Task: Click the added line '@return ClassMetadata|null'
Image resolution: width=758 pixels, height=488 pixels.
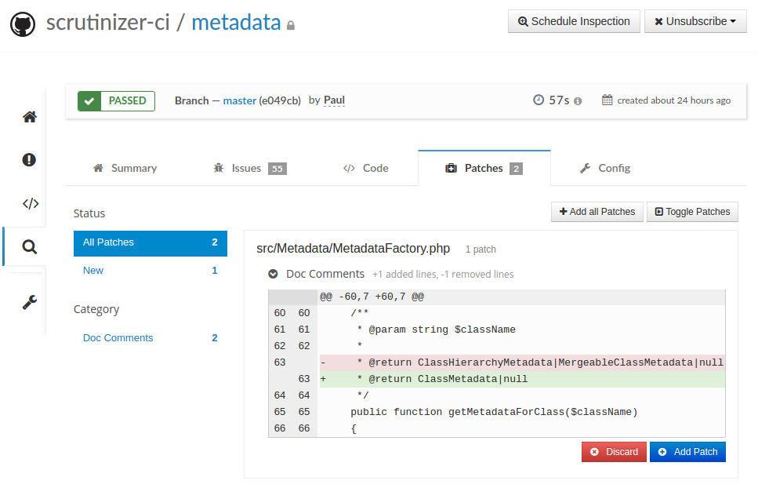Action: (521, 379)
